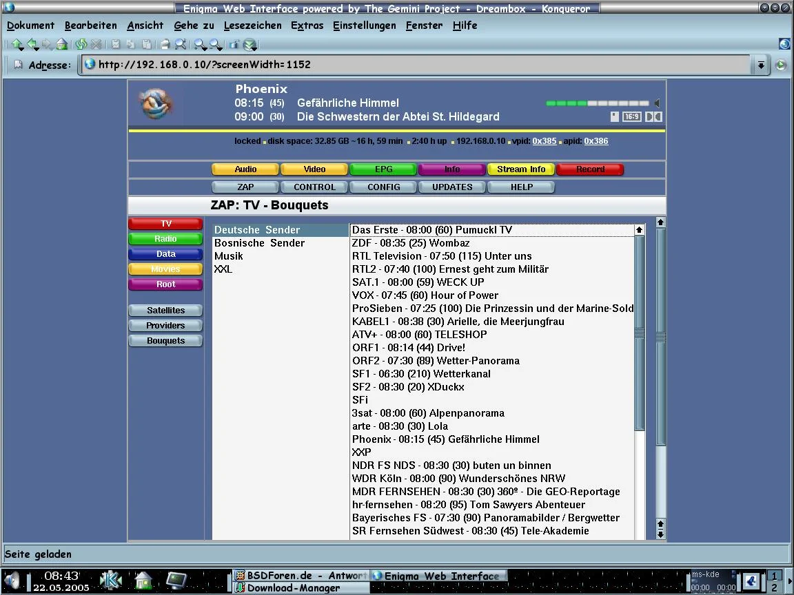Toggle the 16:9 aspect ratio indicator

631,117
